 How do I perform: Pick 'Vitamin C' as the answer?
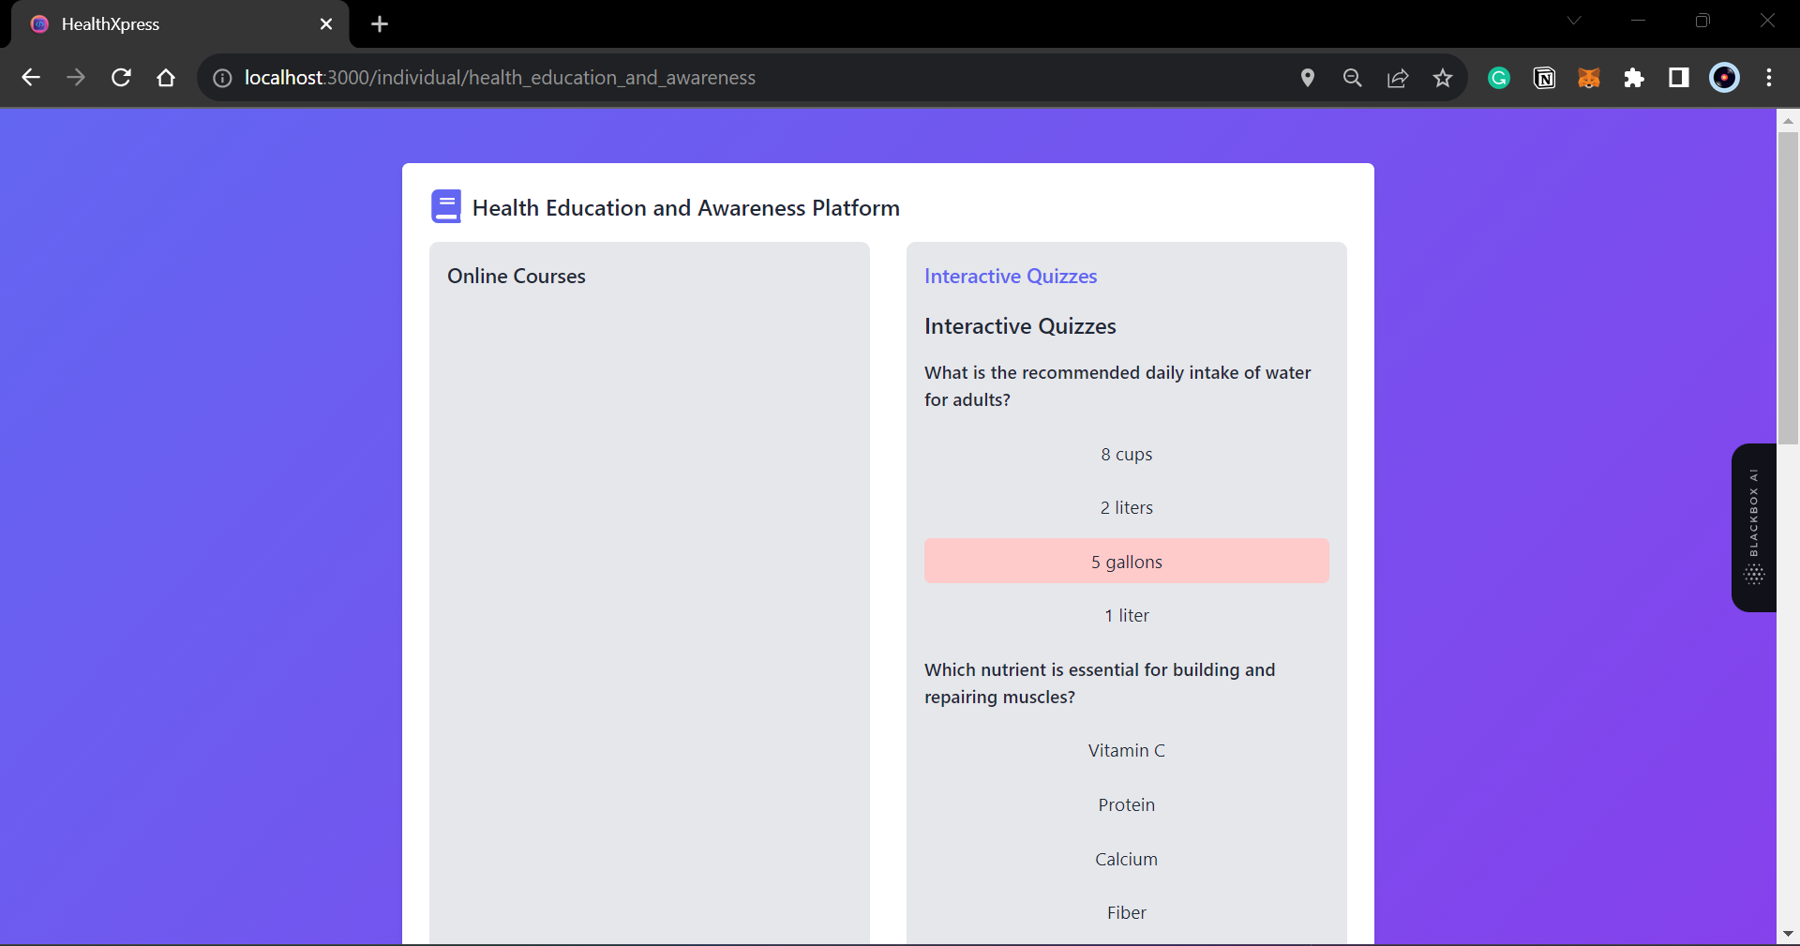click(x=1127, y=751)
